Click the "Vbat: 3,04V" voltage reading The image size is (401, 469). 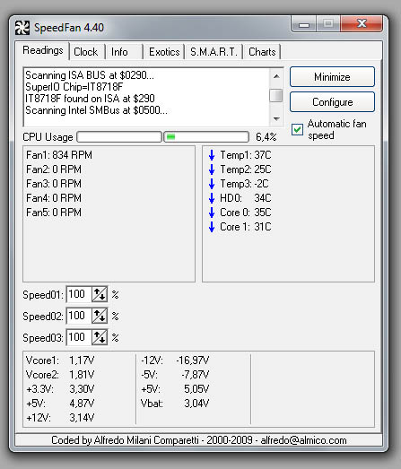click(x=175, y=404)
